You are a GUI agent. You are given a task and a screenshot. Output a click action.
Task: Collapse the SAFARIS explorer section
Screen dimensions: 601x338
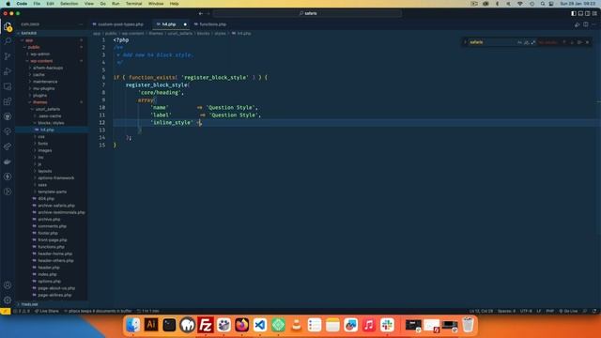click(52, 34)
